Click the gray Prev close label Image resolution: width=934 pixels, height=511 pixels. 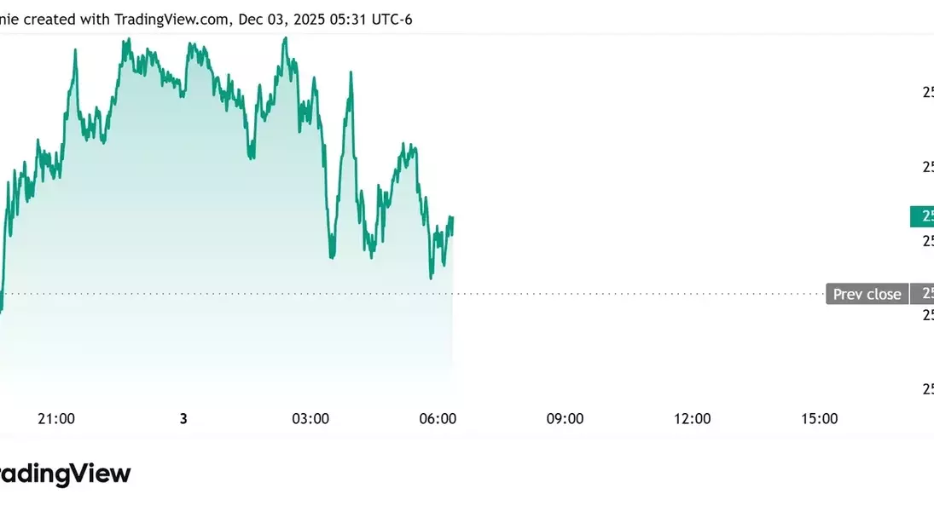[x=867, y=294]
